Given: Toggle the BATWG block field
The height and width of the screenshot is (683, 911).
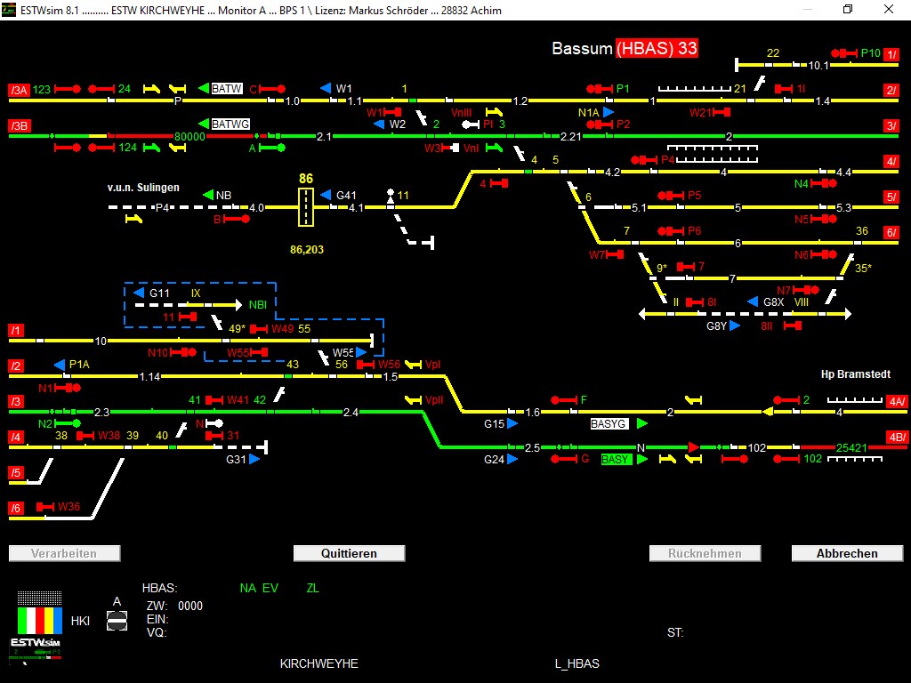Looking at the screenshot, I should 230,125.
